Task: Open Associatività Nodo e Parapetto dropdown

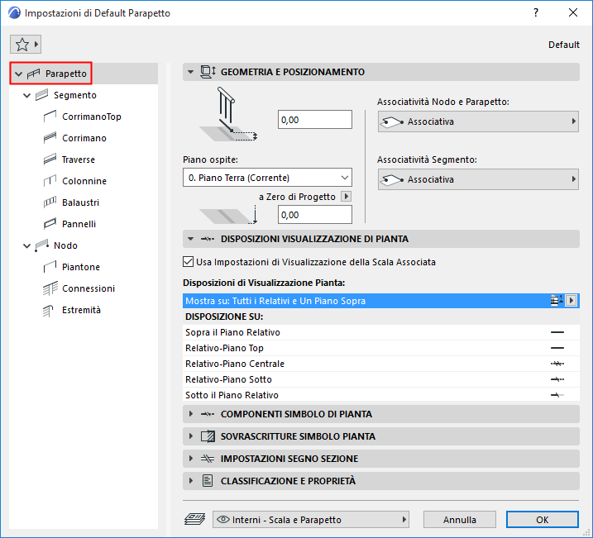Action: point(477,121)
